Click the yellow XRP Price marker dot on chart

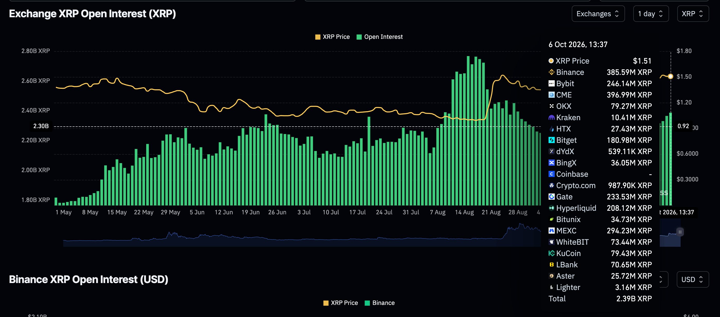[x=671, y=76]
